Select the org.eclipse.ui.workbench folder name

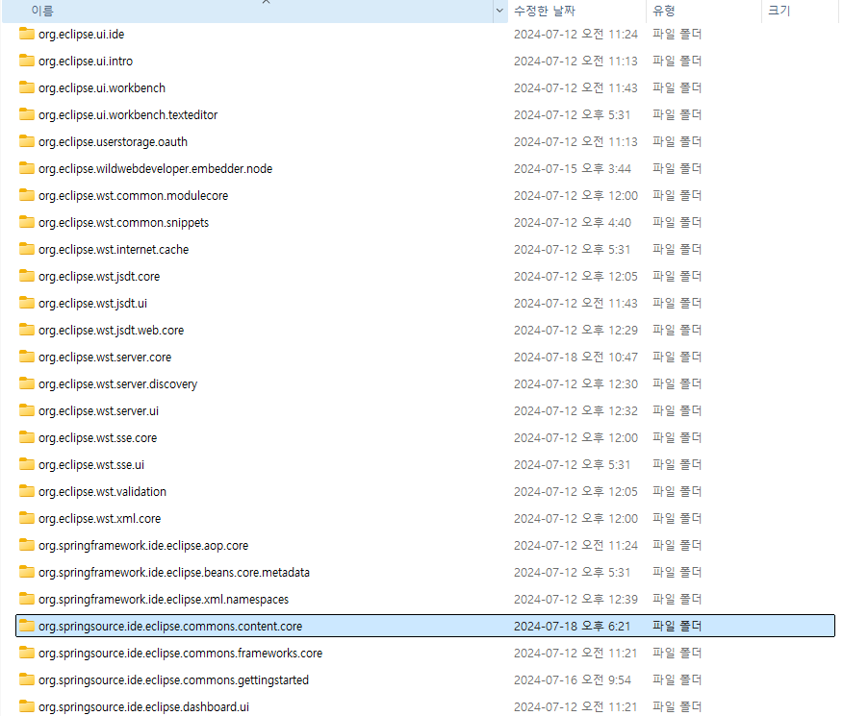[102, 88]
